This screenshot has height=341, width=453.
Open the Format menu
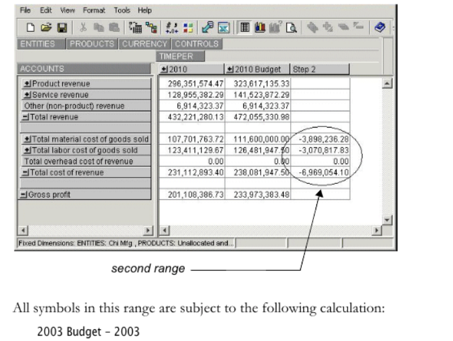click(x=94, y=10)
